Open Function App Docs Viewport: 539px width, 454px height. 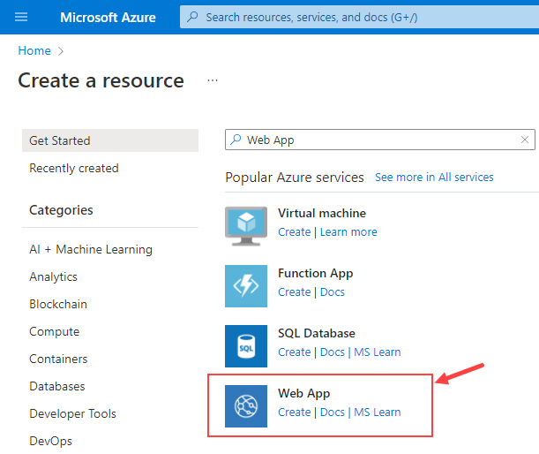click(x=333, y=291)
